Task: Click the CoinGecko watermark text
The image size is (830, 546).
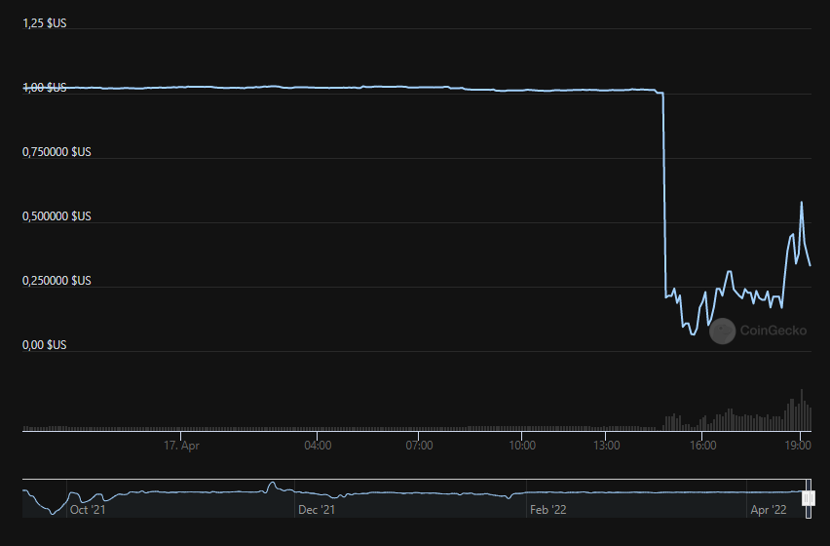Action: click(x=773, y=331)
